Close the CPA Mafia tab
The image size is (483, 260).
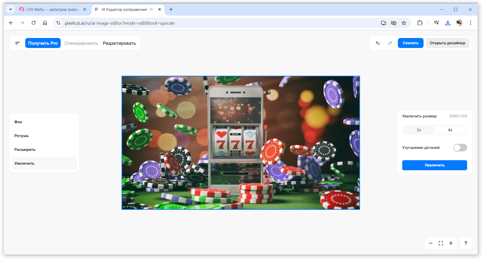tap(85, 9)
